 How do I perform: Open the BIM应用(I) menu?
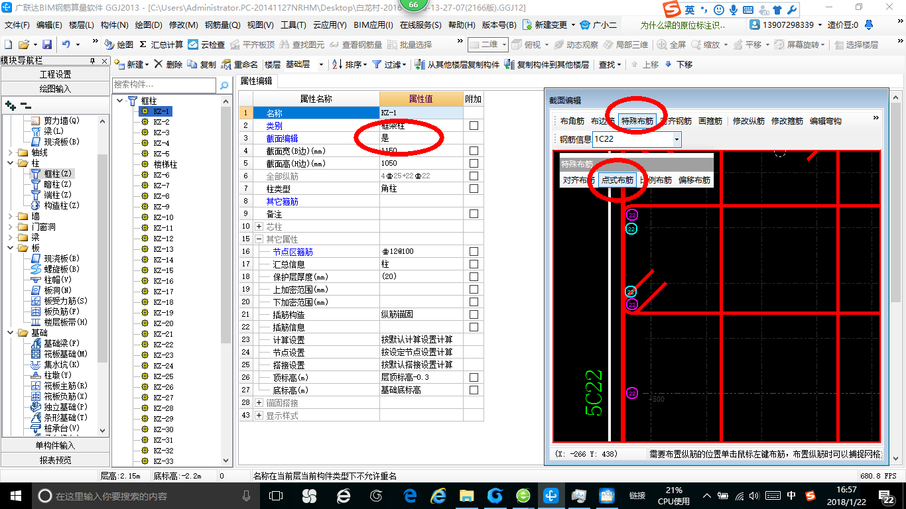pyautogui.click(x=373, y=25)
